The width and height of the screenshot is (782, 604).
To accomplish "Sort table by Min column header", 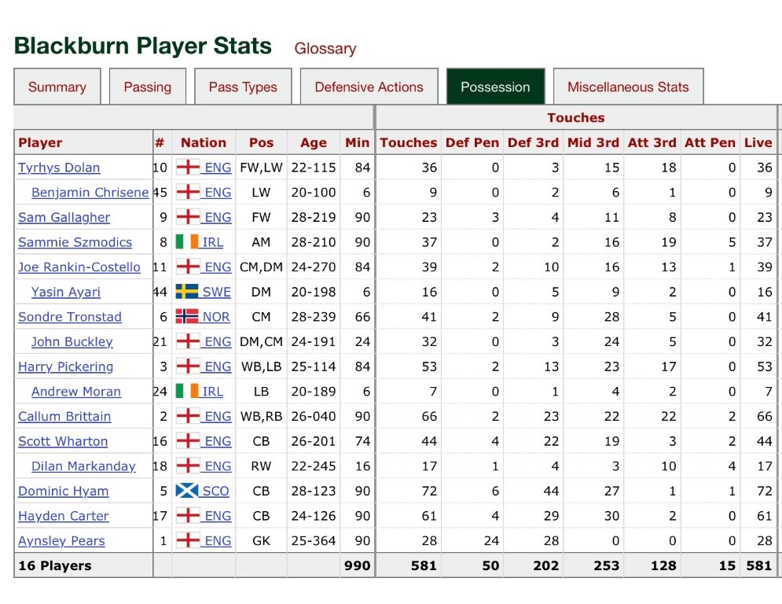I will coord(357,142).
